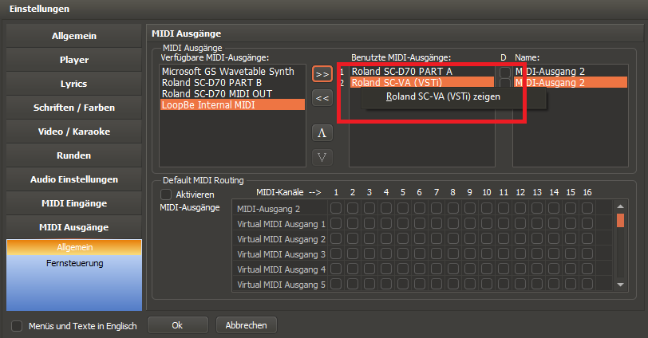Check D box for Roland SC-D70 PART A
648x338 pixels.
pos(504,72)
